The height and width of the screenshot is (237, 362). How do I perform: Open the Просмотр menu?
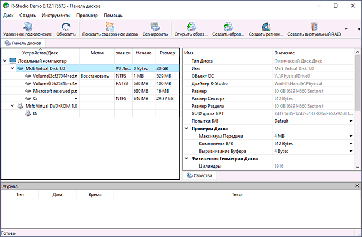(x=87, y=16)
